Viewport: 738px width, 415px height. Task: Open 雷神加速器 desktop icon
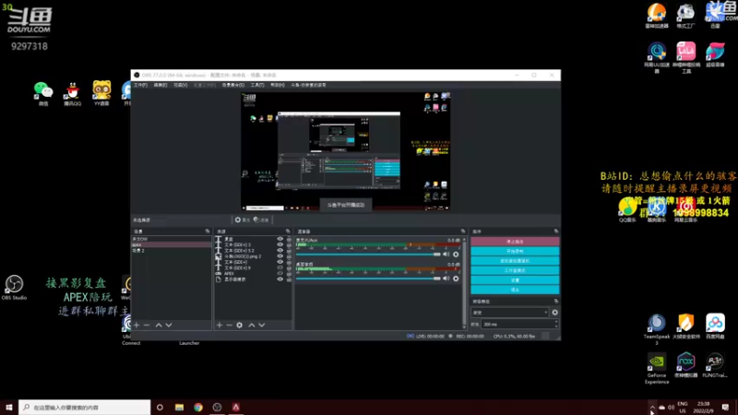(x=657, y=16)
